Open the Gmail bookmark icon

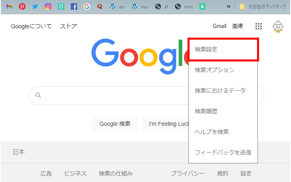(x=9, y=7)
